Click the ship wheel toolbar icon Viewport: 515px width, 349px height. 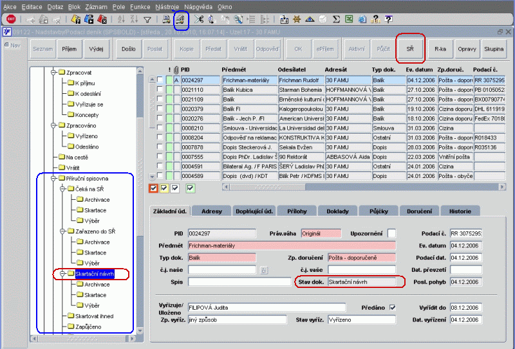pos(297,19)
